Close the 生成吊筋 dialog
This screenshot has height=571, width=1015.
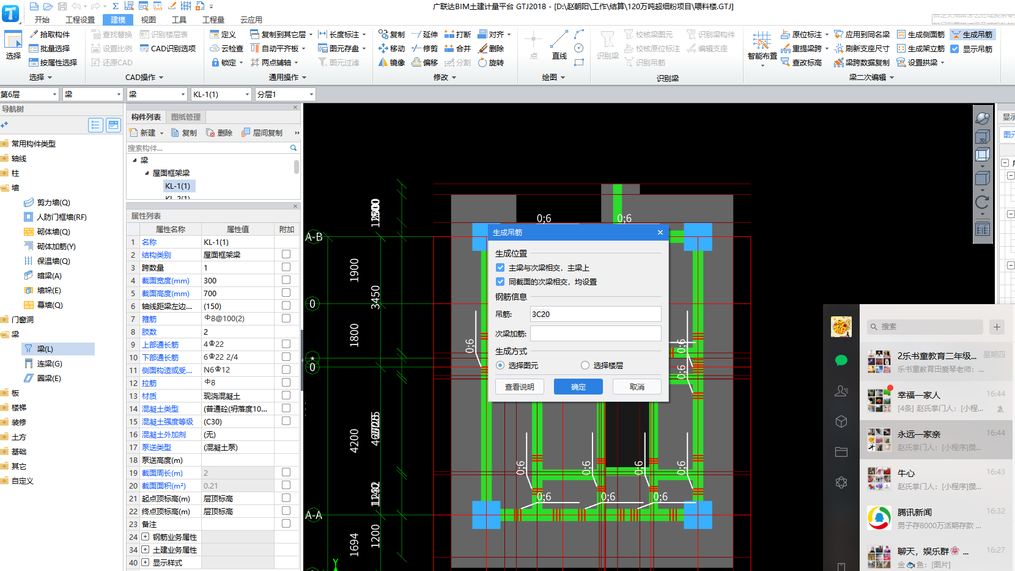[660, 232]
